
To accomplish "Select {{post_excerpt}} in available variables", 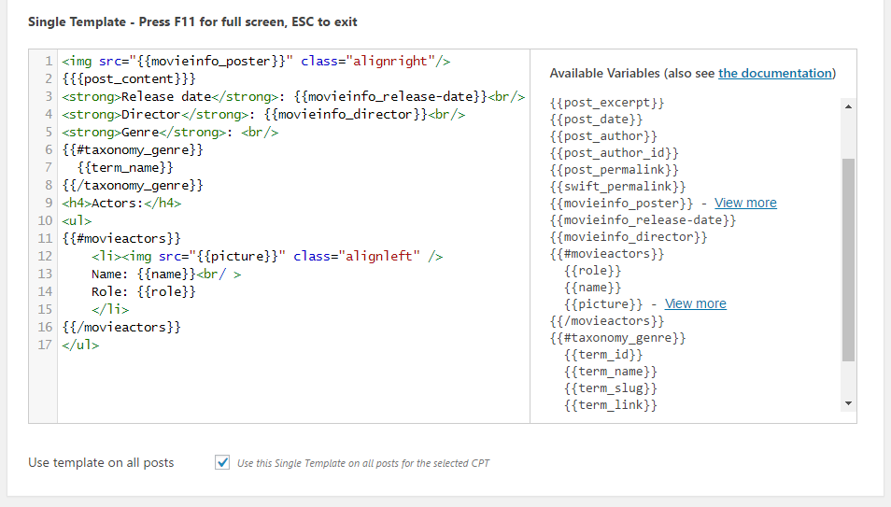I will pos(607,103).
